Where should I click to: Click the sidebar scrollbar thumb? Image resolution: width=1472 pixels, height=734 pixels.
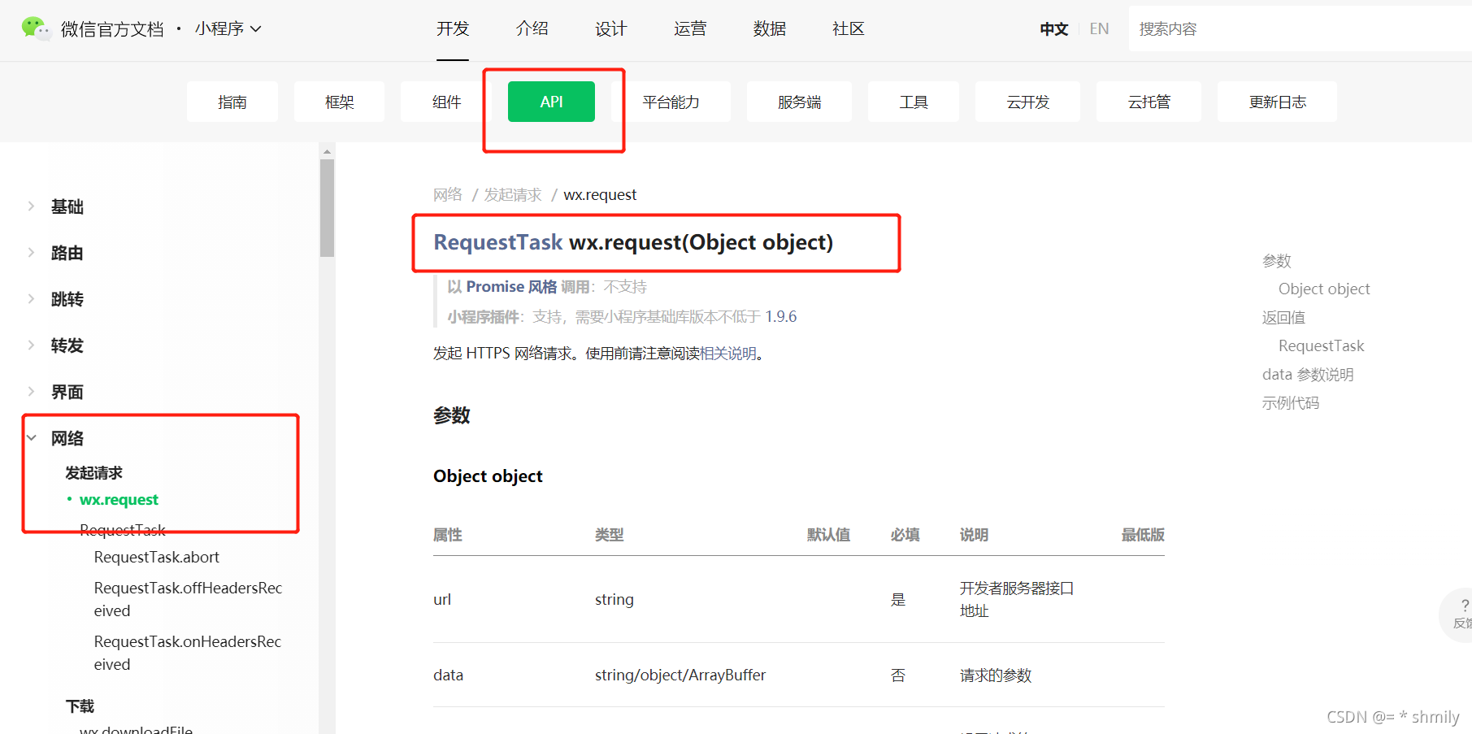[327, 208]
